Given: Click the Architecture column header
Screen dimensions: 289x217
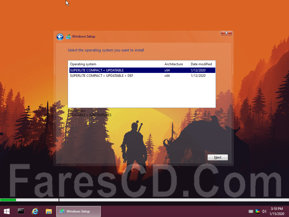Looking at the screenshot, I should (x=176, y=64).
